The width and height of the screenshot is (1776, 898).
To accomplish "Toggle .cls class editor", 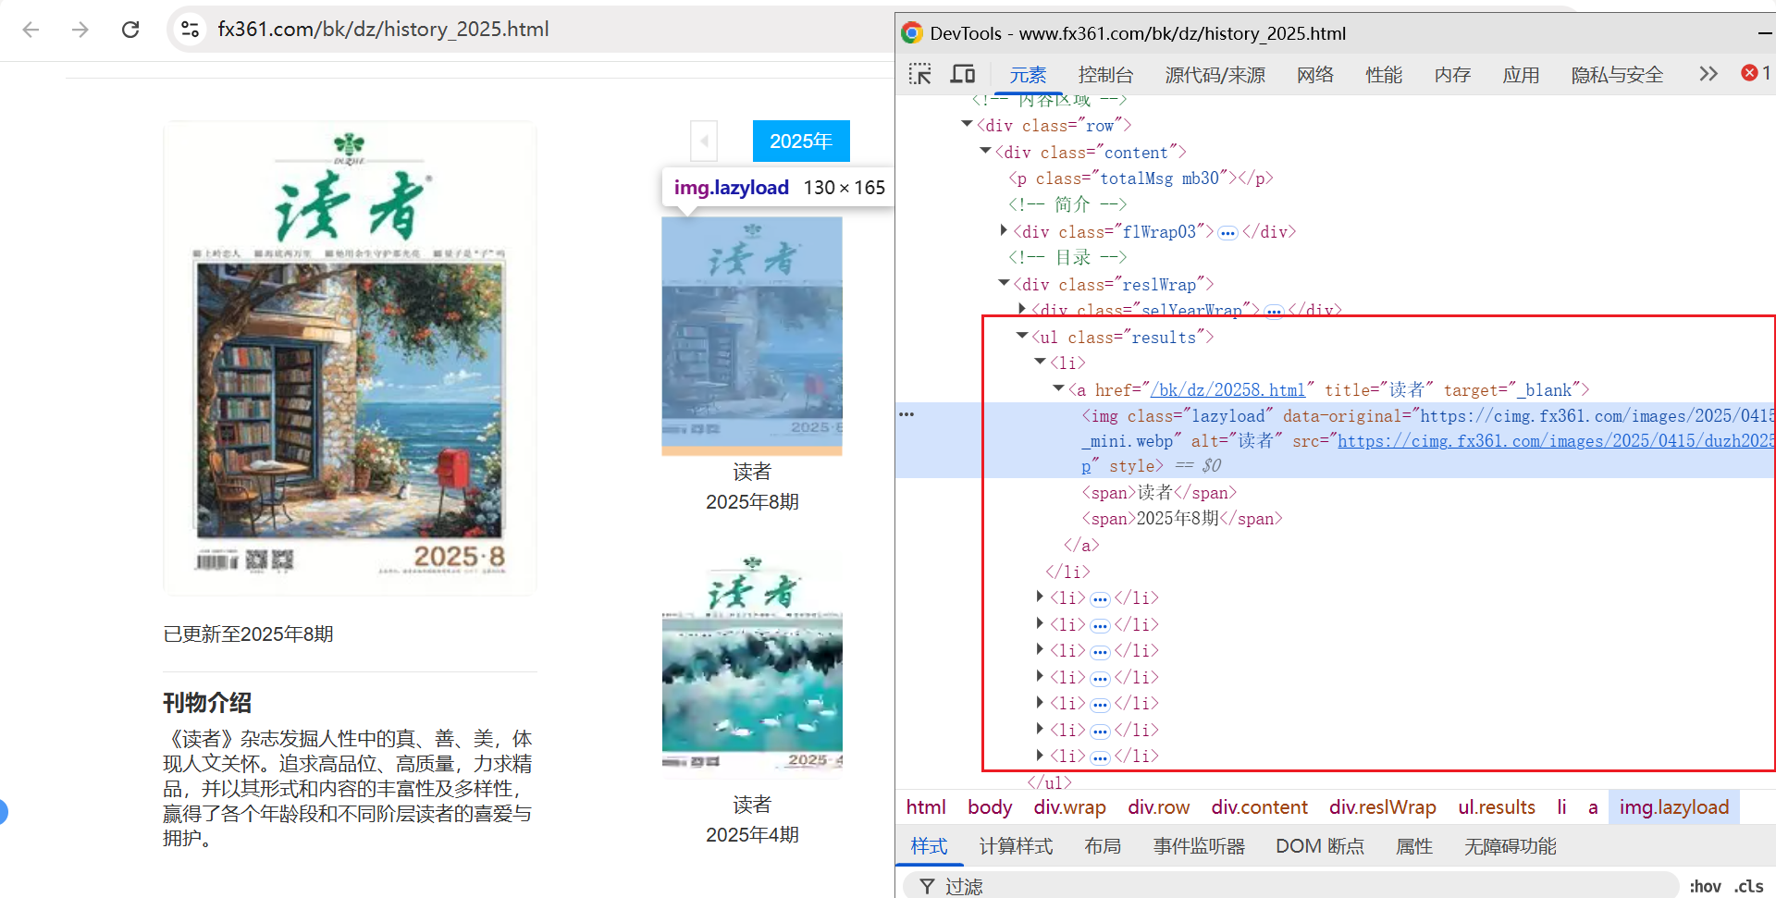I will [1748, 886].
